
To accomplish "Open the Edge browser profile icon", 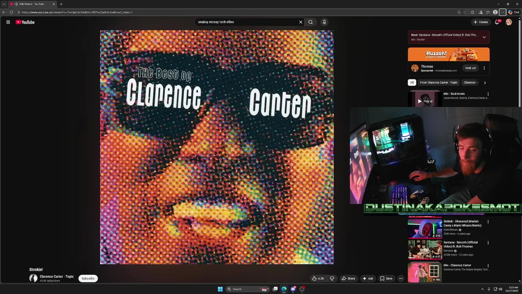I will coord(495,12).
